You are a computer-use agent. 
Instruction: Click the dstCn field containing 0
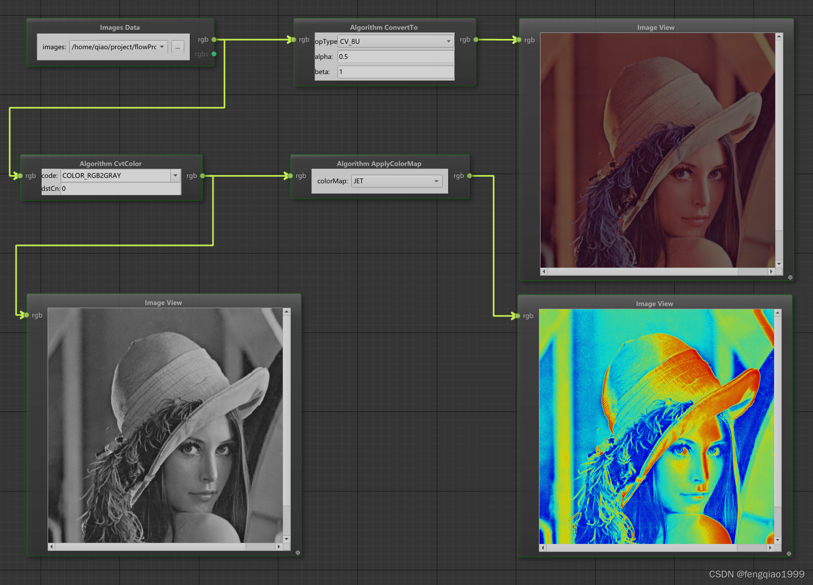pyautogui.click(x=121, y=189)
